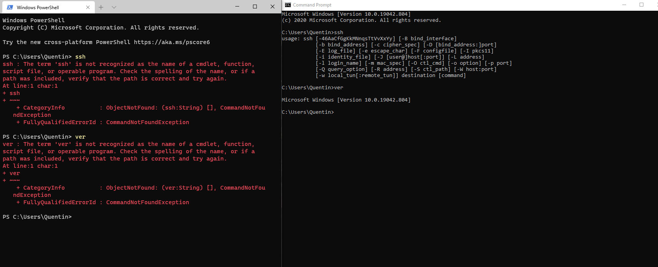Click the error line "The term 'ssh' is not recognized"
Screen dimensions: 658x267
[x=129, y=64]
